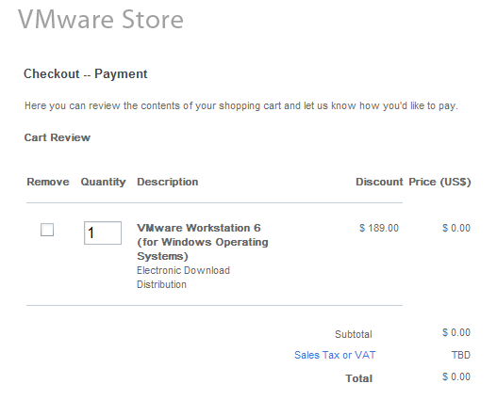Check the Remove box for VMware Workstation 6
The image size is (497, 400).
click(47, 230)
